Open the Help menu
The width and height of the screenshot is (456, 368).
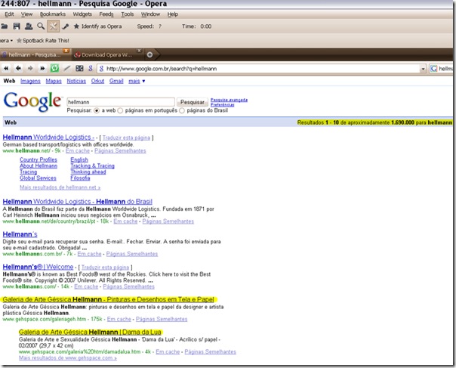(x=173, y=14)
